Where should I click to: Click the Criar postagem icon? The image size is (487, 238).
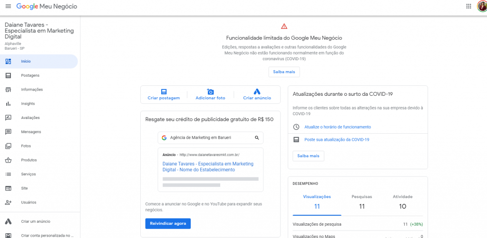click(164, 92)
